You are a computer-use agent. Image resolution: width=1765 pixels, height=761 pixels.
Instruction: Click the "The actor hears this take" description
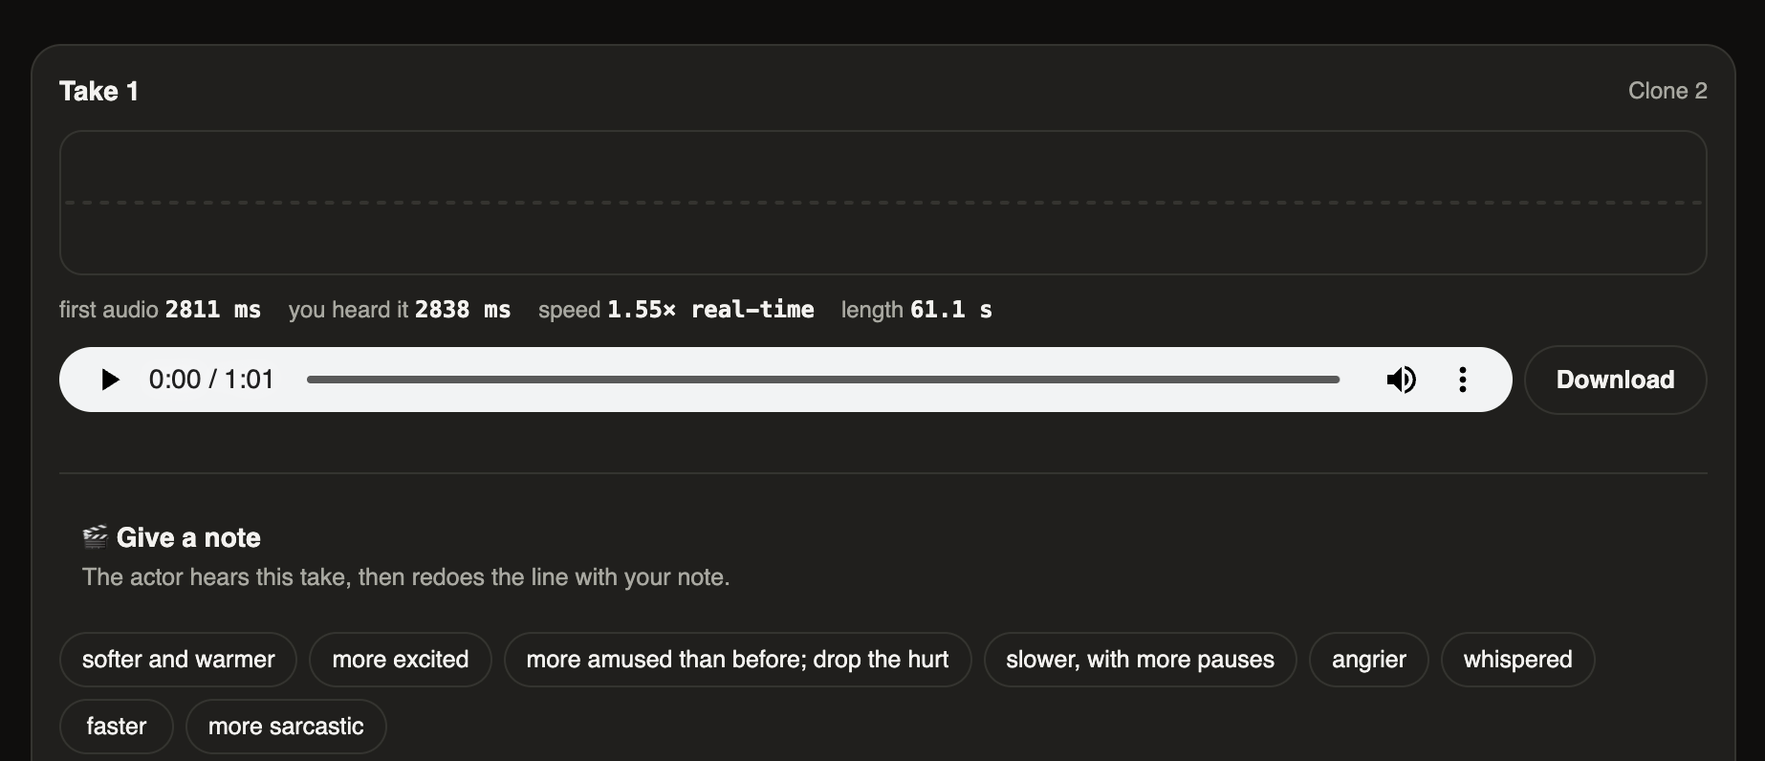point(406,577)
